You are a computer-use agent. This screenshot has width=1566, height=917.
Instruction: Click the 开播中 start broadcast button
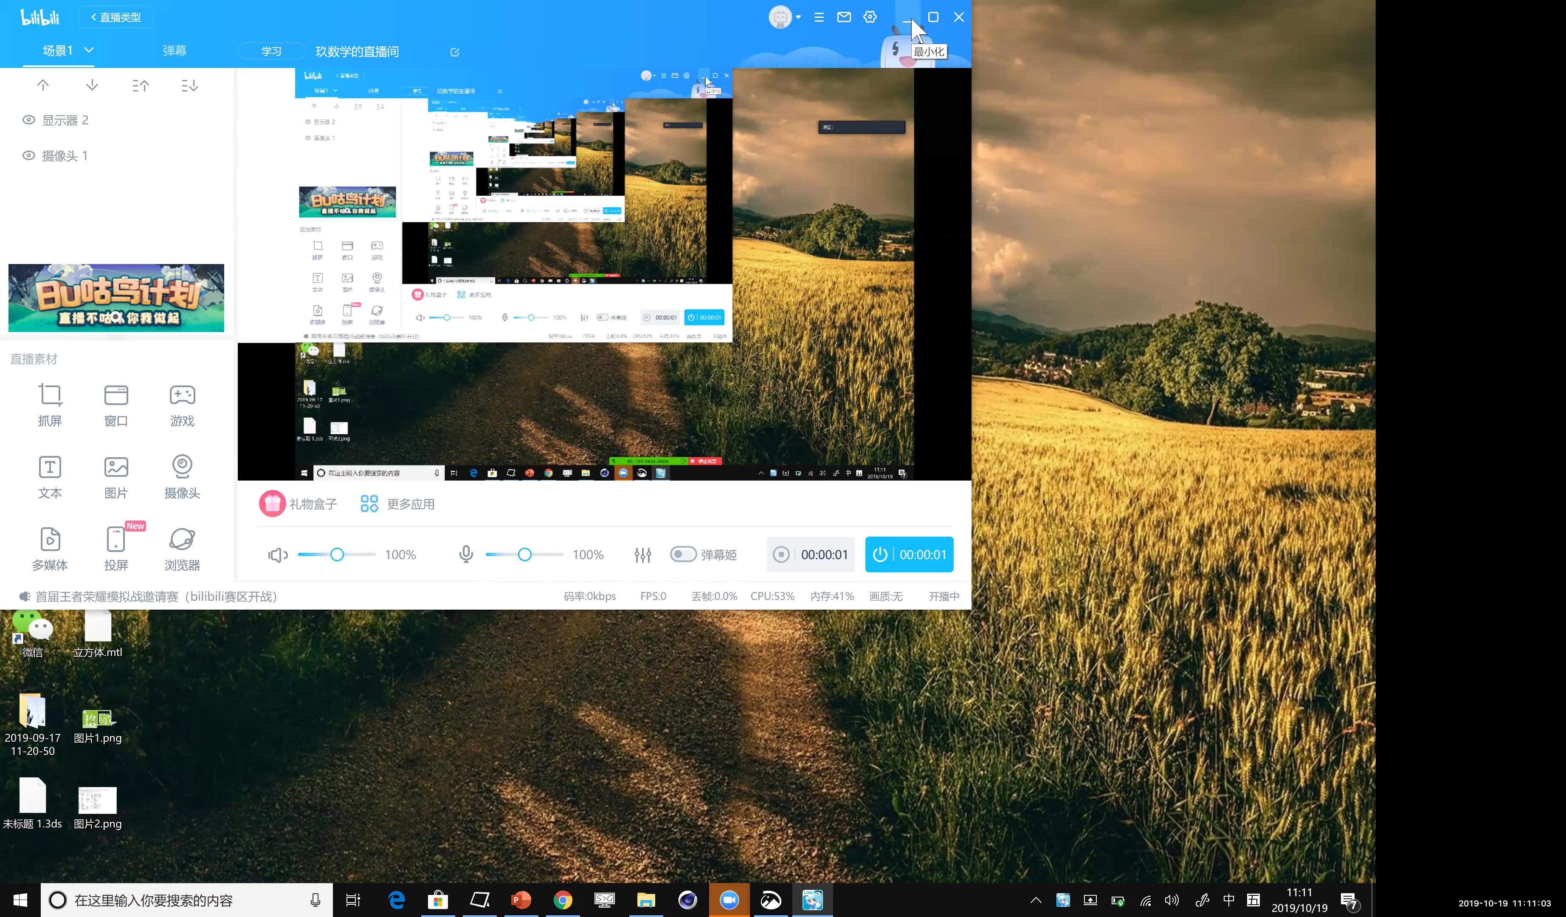click(x=910, y=554)
